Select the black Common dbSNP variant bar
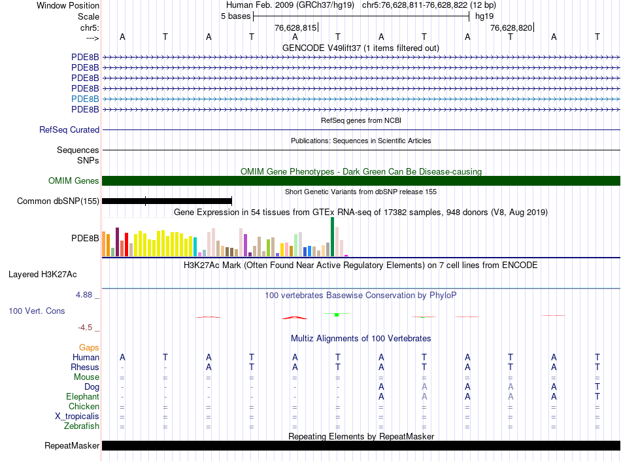 pos(167,201)
